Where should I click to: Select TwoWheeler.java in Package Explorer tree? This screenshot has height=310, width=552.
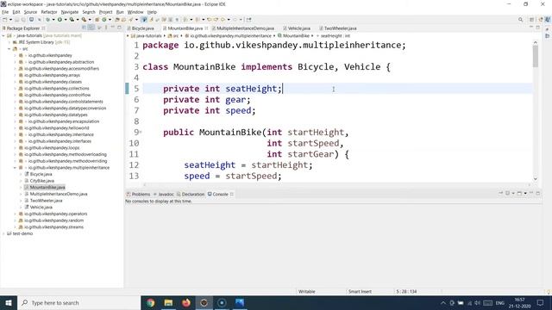46,201
